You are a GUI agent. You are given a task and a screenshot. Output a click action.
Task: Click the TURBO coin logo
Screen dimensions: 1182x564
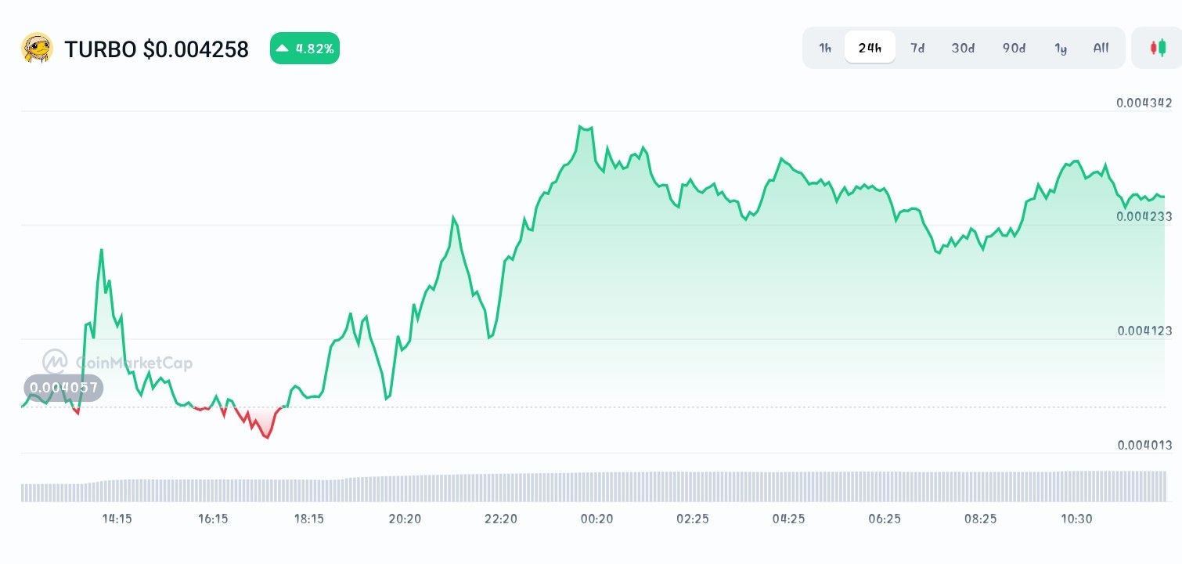(35, 48)
